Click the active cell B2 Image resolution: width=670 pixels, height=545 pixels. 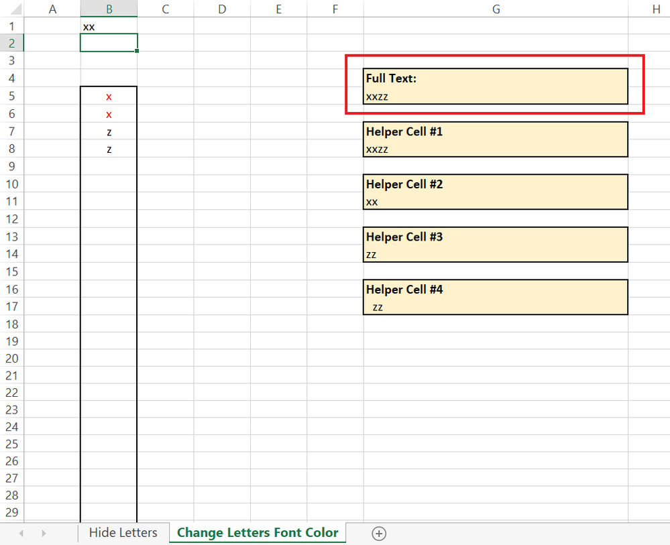tap(109, 43)
